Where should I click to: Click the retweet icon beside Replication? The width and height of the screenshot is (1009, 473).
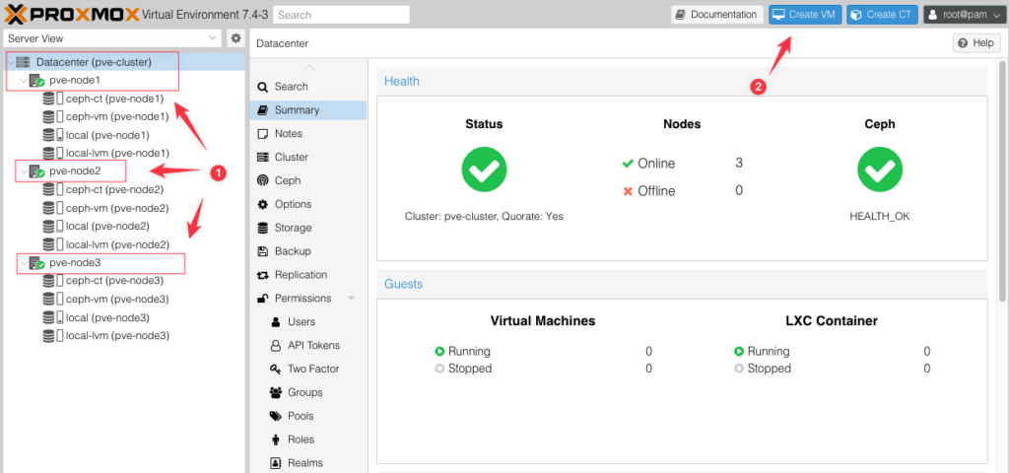pyautogui.click(x=262, y=275)
